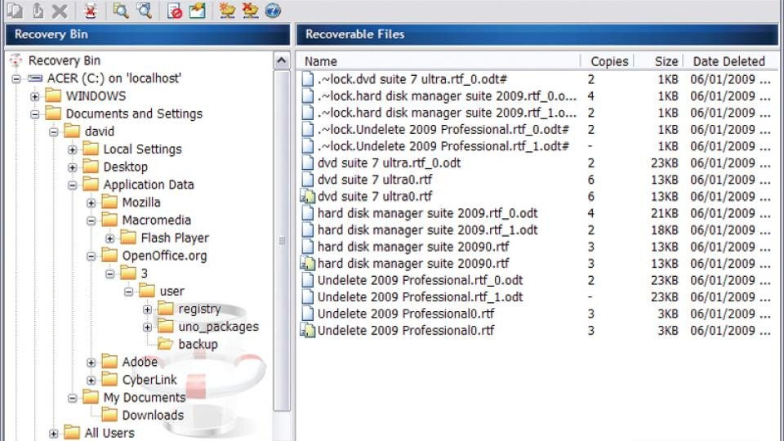Viewport: 784px width, 441px height.
Task: Expand the Local Settings folder node
Action: click(x=73, y=149)
